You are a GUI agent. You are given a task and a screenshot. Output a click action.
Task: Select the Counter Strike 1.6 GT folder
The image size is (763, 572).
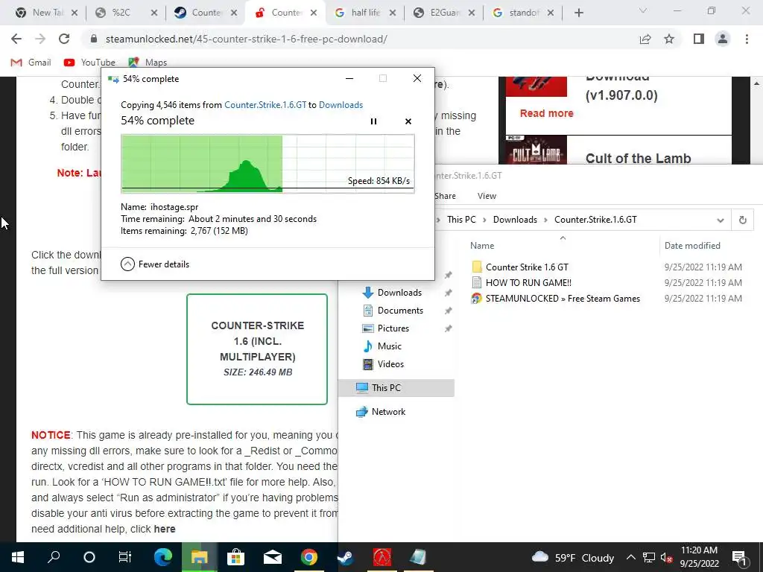point(527,267)
